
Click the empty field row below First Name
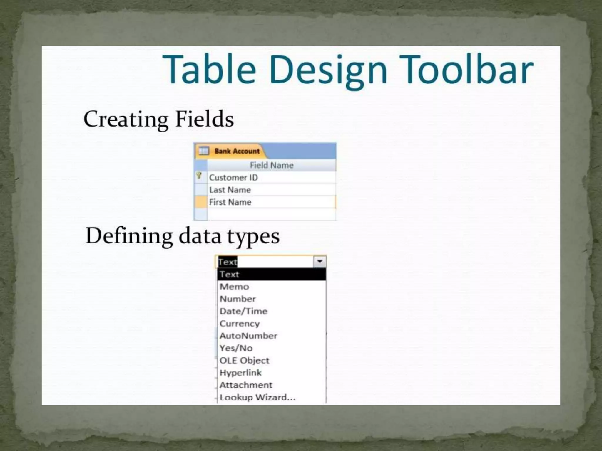tap(271, 214)
